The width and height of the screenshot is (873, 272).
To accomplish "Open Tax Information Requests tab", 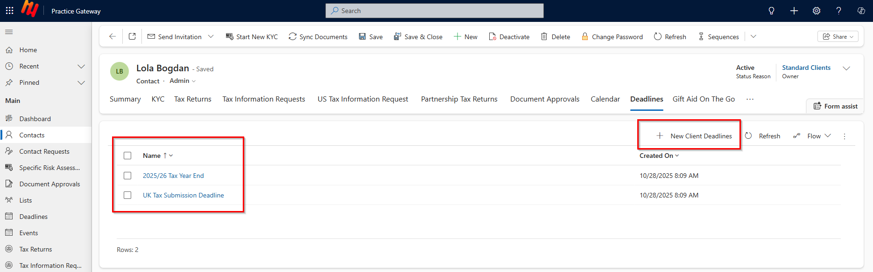I will (264, 99).
